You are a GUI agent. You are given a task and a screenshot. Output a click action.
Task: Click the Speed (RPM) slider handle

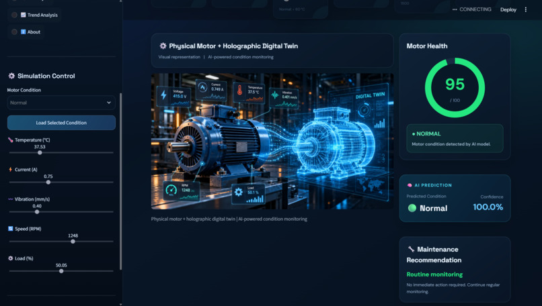73,242
